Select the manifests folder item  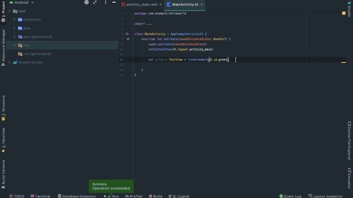(29, 20)
